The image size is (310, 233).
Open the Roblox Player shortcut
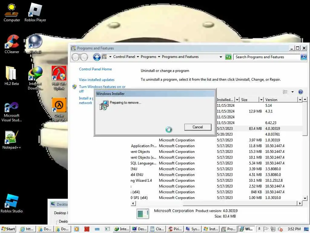35,13
